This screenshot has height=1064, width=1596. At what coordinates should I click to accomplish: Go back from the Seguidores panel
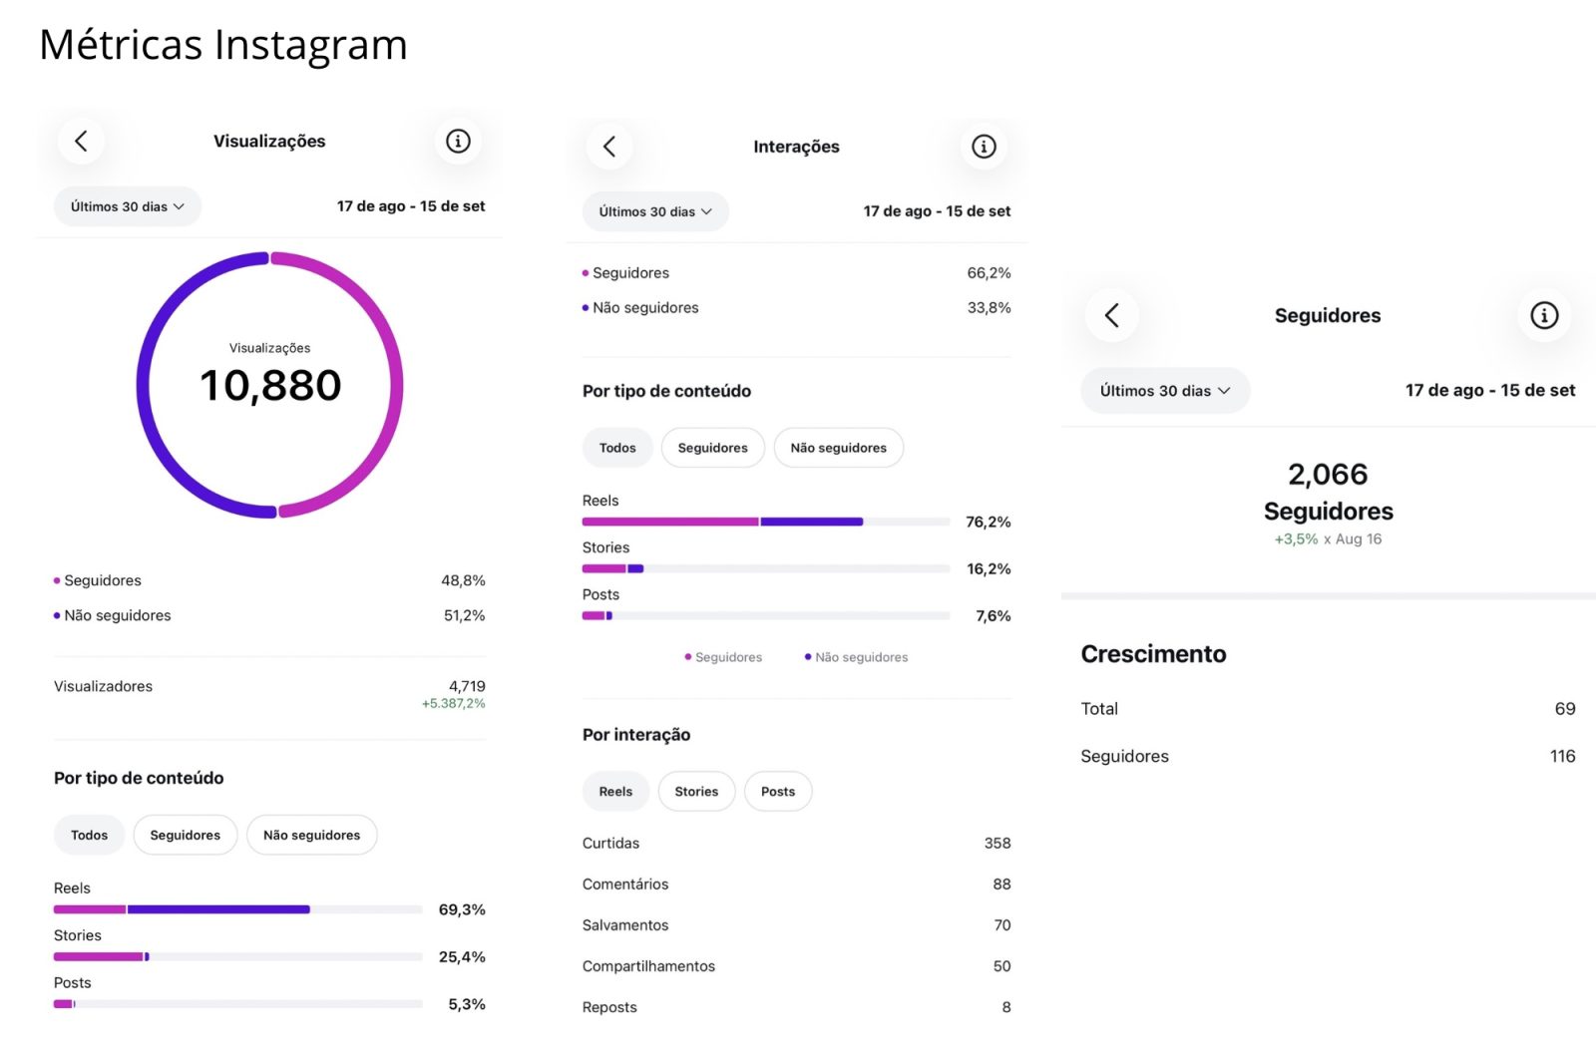click(1112, 315)
